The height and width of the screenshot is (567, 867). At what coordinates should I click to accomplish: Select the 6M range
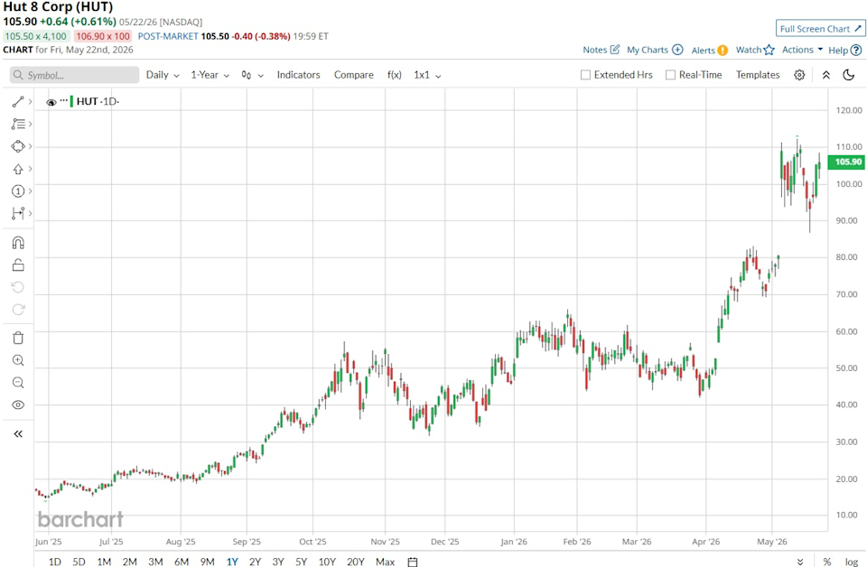click(182, 562)
